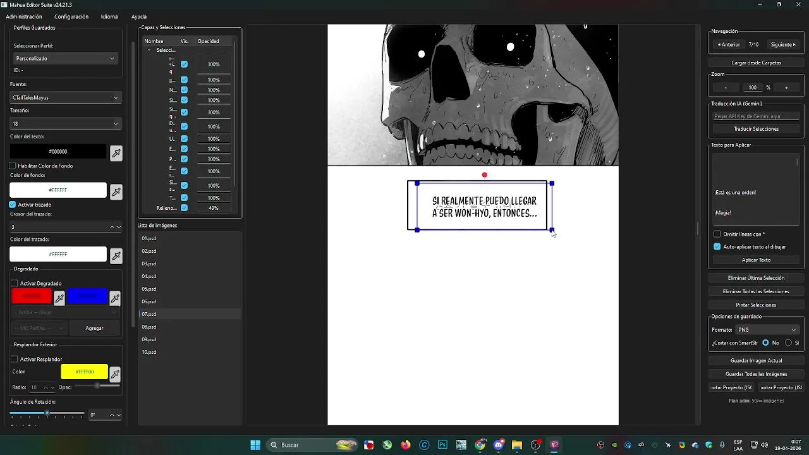The height and width of the screenshot is (455, 809).
Task: Toggle visibility of the Relleno layer
Action: 184,208
